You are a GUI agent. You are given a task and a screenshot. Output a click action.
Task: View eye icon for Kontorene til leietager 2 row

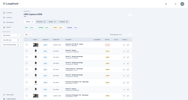point(124,83)
